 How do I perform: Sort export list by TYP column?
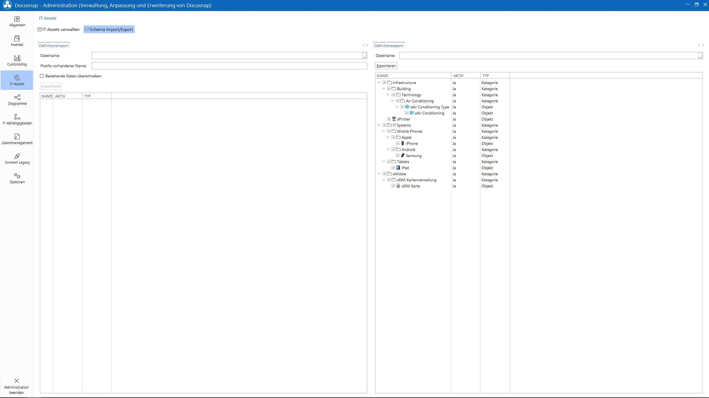(x=495, y=75)
